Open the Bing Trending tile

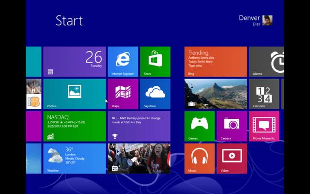tap(216, 62)
